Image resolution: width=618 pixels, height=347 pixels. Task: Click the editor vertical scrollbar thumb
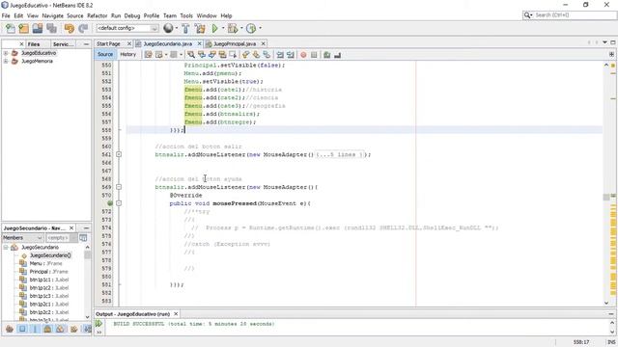click(x=606, y=197)
